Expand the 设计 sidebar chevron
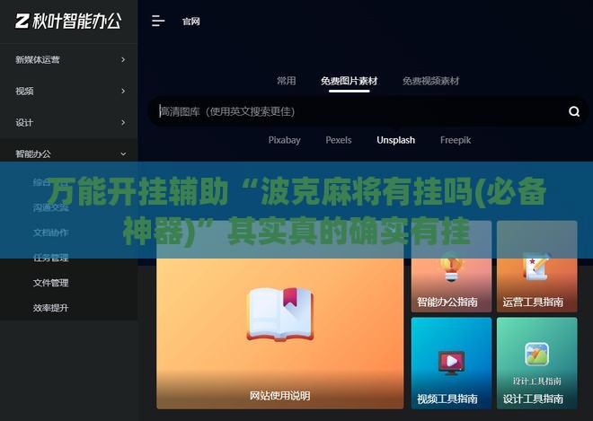Viewport: 593px width, 421px height. (123, 122)
